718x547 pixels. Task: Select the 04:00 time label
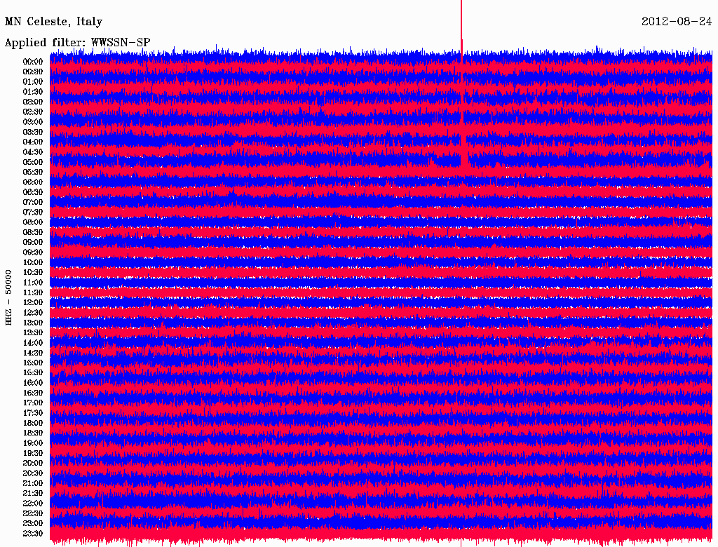coord(33,142)
